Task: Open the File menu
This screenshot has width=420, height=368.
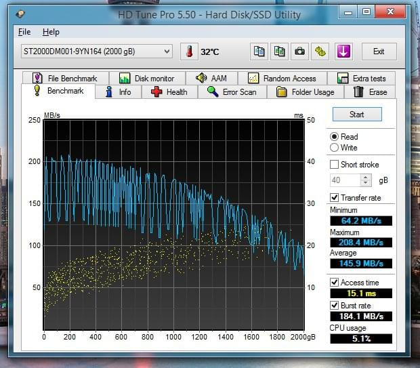Action: point(24,32)
